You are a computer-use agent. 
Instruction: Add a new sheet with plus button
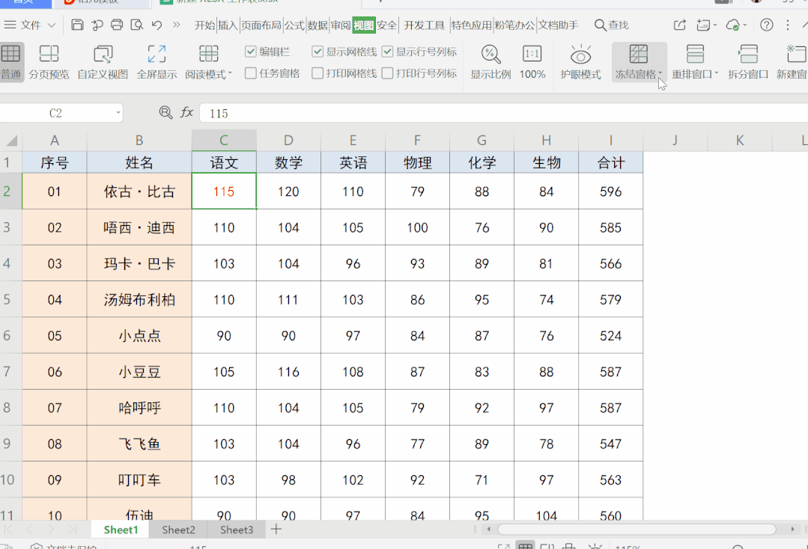276,530
